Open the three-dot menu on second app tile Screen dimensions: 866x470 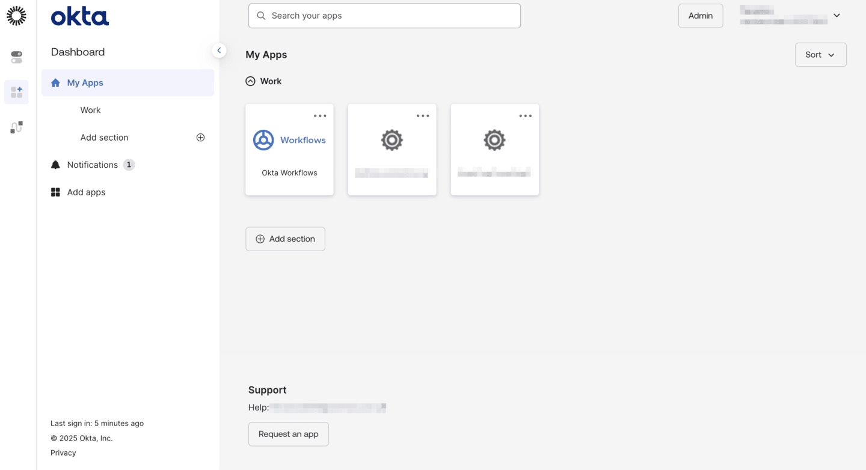click(x=423, y=116)
